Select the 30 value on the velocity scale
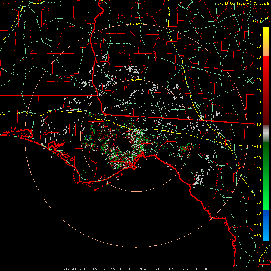 pos(259,102)
